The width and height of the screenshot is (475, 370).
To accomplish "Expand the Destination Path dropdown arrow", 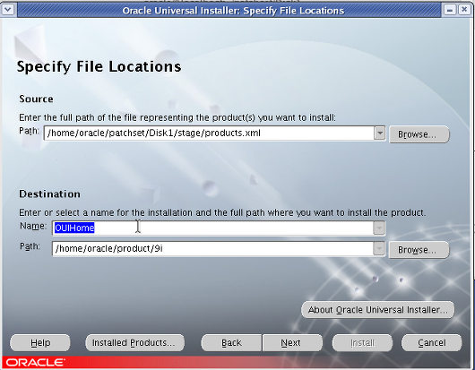I will point(379,249).
